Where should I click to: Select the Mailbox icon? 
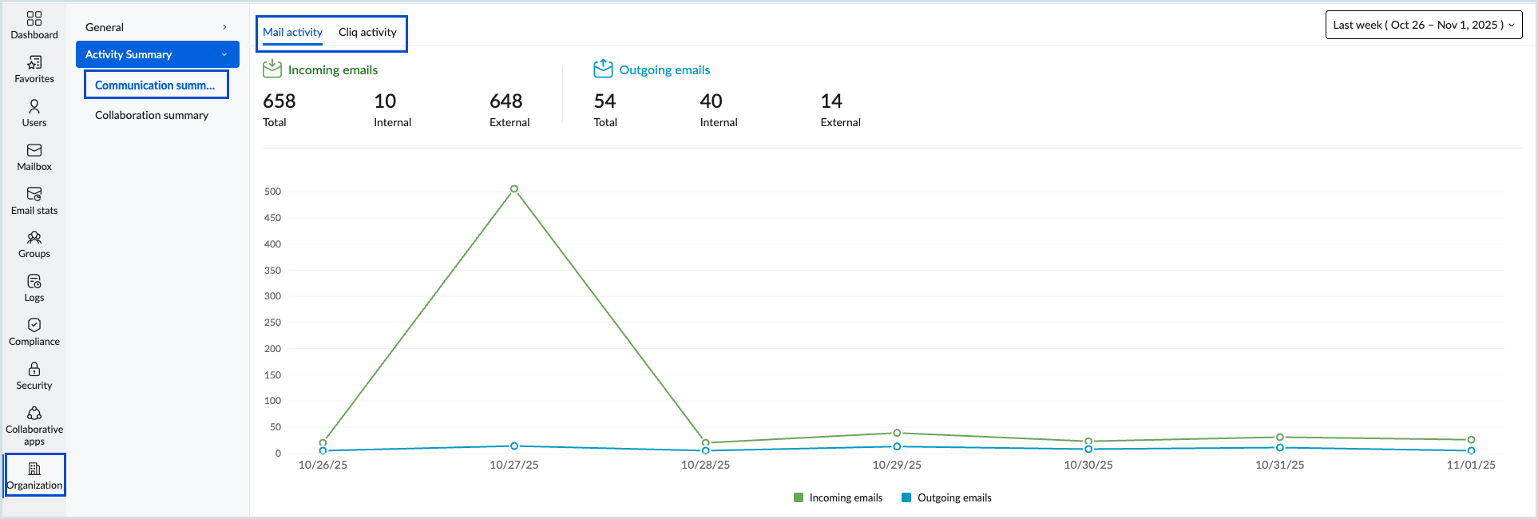point(34,151)
